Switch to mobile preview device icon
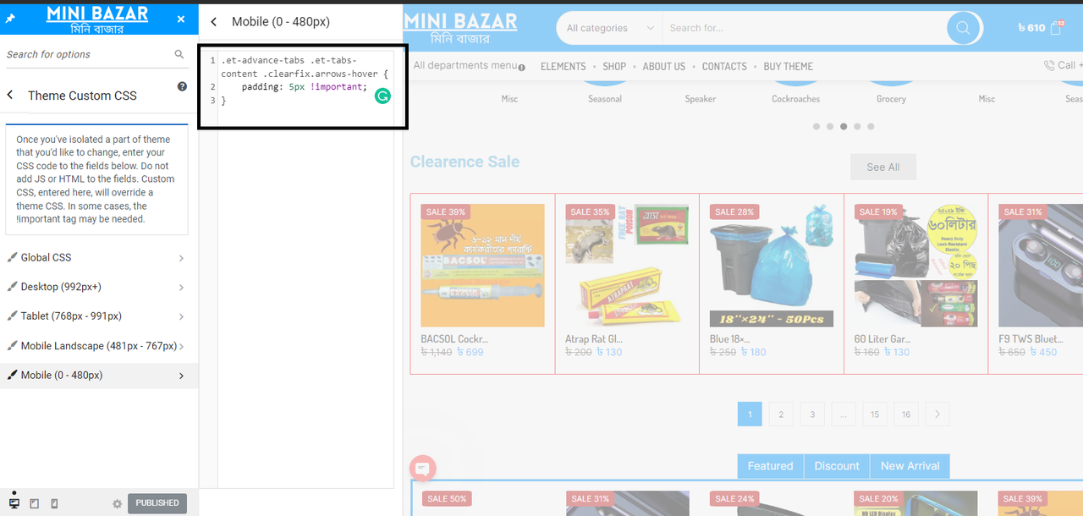Image resolution: width=1083 pixels, height=516 pixels. 54,503
